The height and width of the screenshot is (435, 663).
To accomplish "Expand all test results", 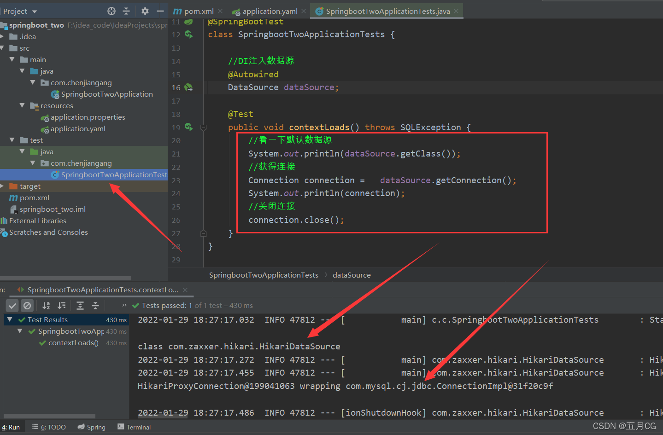I will [80, 305].
